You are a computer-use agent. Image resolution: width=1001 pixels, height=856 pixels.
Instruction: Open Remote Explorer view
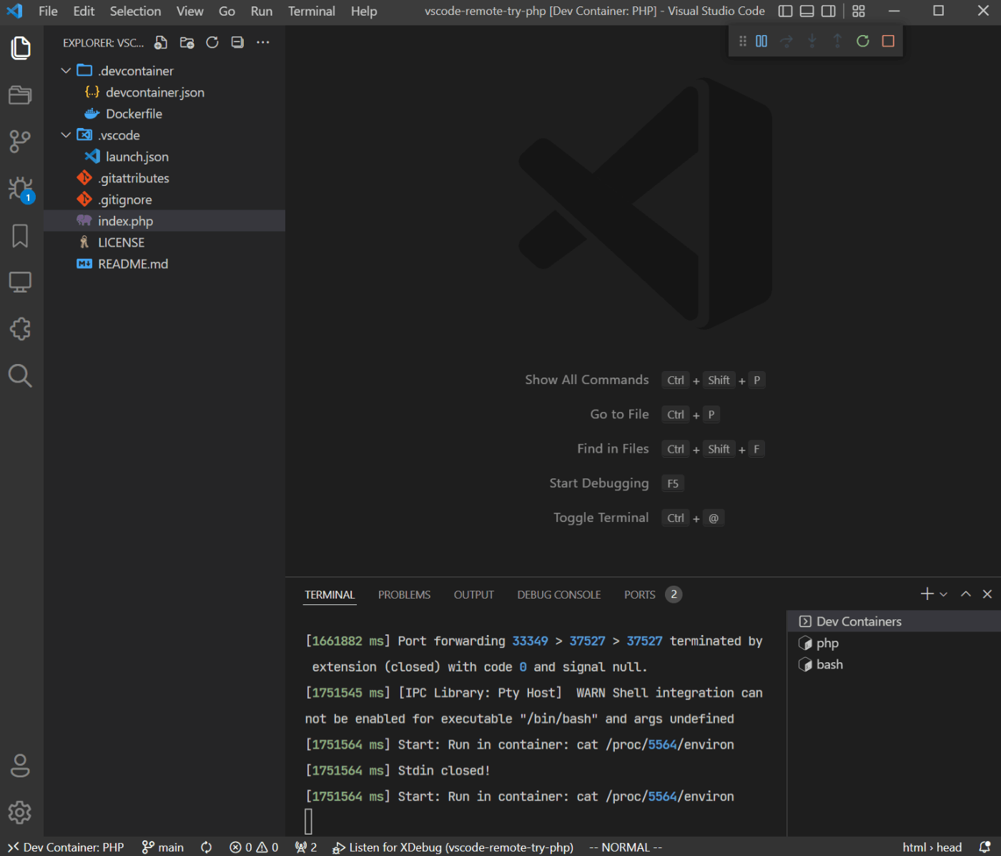coord(21,282)
